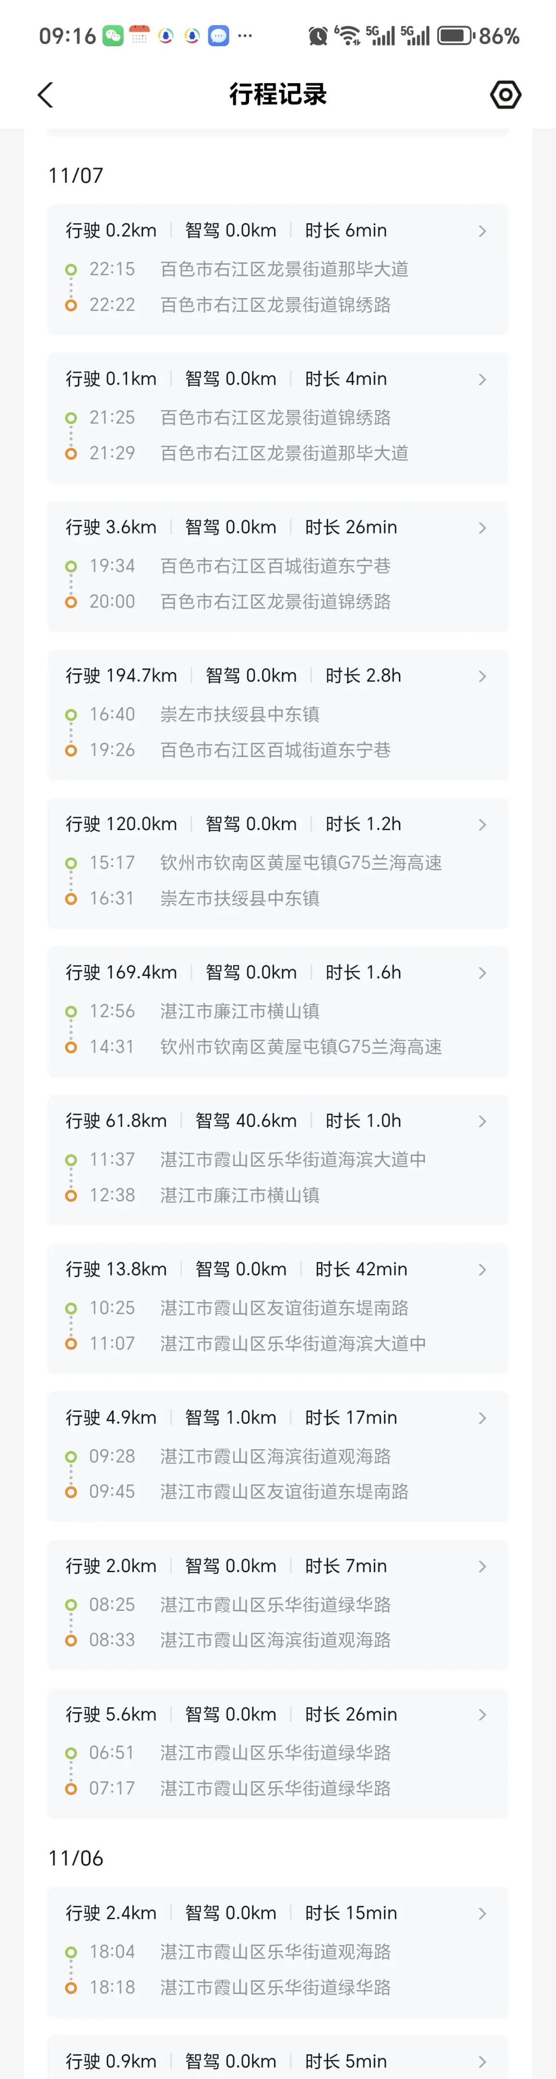Tap the 11/07 date header
556x2079 pixels.
[76, 176]
